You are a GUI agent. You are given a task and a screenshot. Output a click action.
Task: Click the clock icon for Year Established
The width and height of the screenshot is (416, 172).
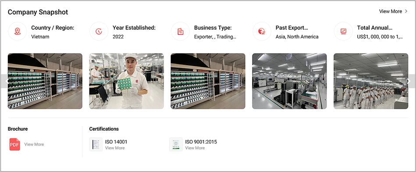coord(99,31)
